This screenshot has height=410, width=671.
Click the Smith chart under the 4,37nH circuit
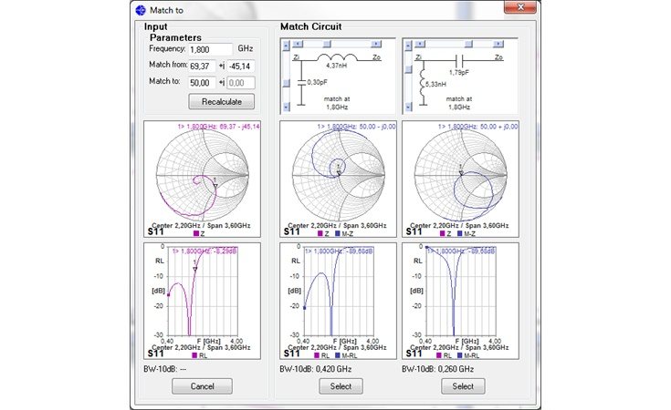[x=338, y=179]
